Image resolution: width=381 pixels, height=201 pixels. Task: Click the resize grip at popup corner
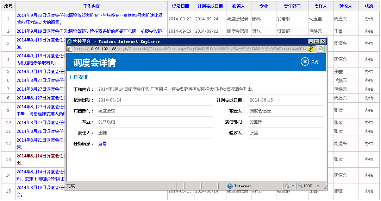pyautogui.click(x=325, y=188)
